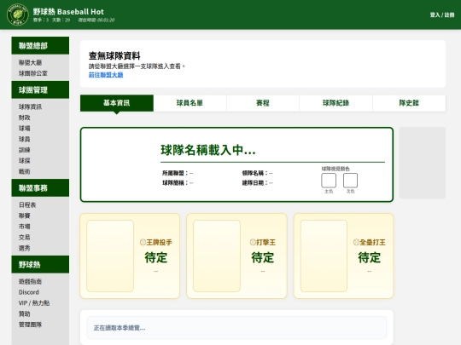Click the 次色 team color swatch

(351, 180)
